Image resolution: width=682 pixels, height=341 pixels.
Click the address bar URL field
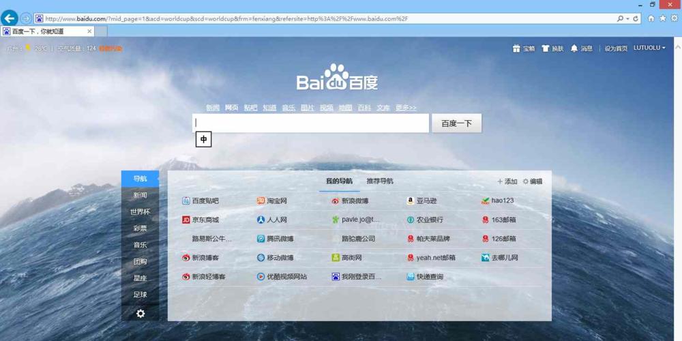click(323, 18)
